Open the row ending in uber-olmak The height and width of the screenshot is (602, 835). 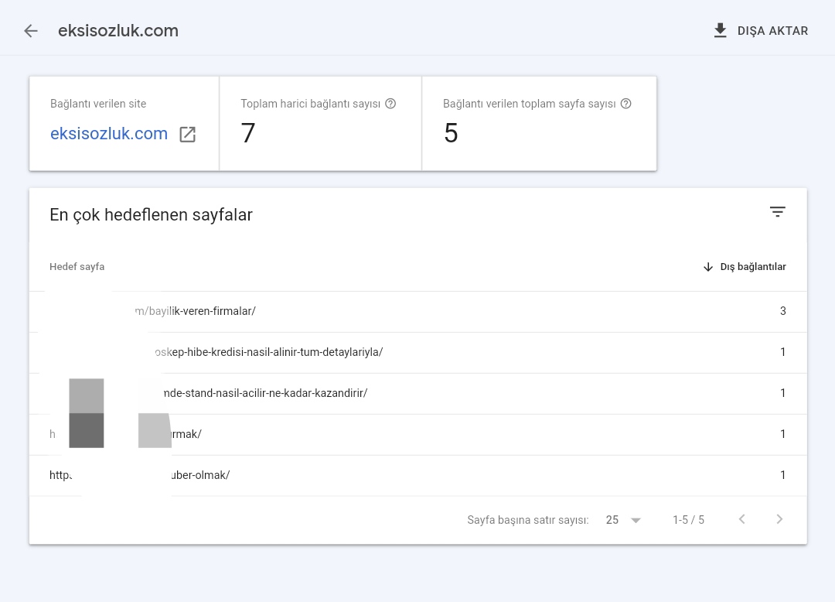click(418, 476)
